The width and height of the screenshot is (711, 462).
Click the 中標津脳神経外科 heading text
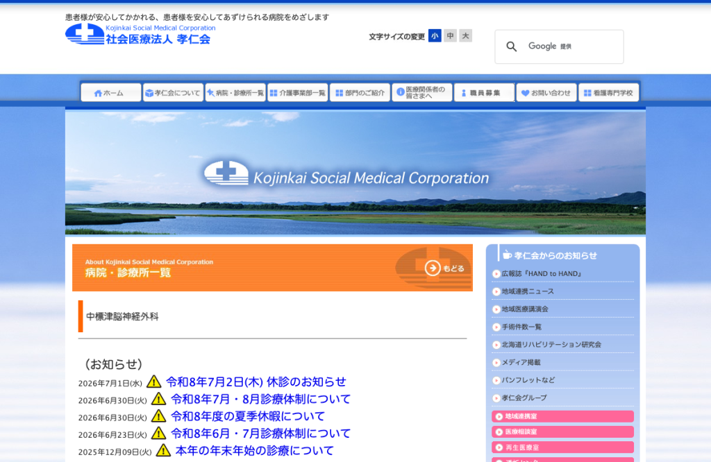122,316
